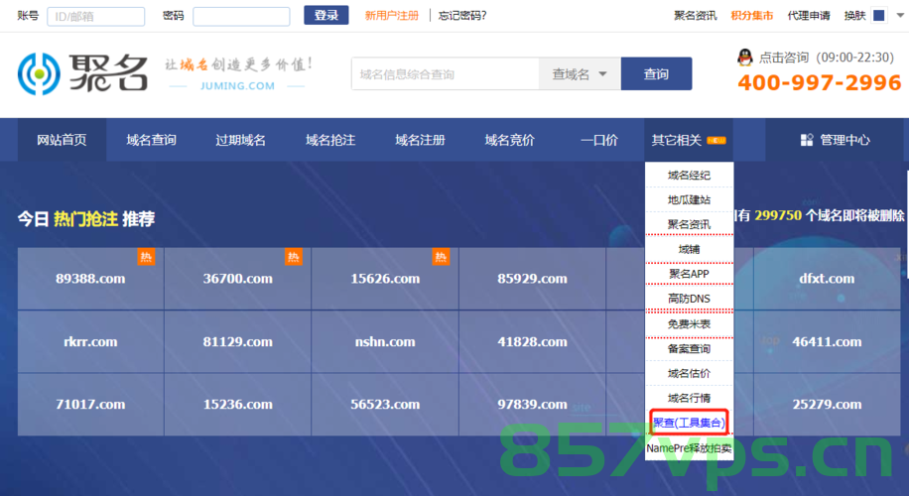Screen dimensions: 909x496
Task: Open 新用户注册 registration link
Action: (x=391, y=16)
